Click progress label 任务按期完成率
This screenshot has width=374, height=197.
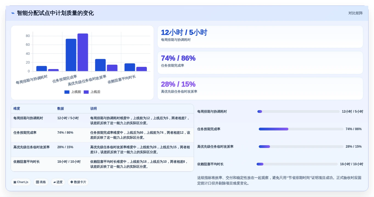pyautogui.click(x=209, y=129)
